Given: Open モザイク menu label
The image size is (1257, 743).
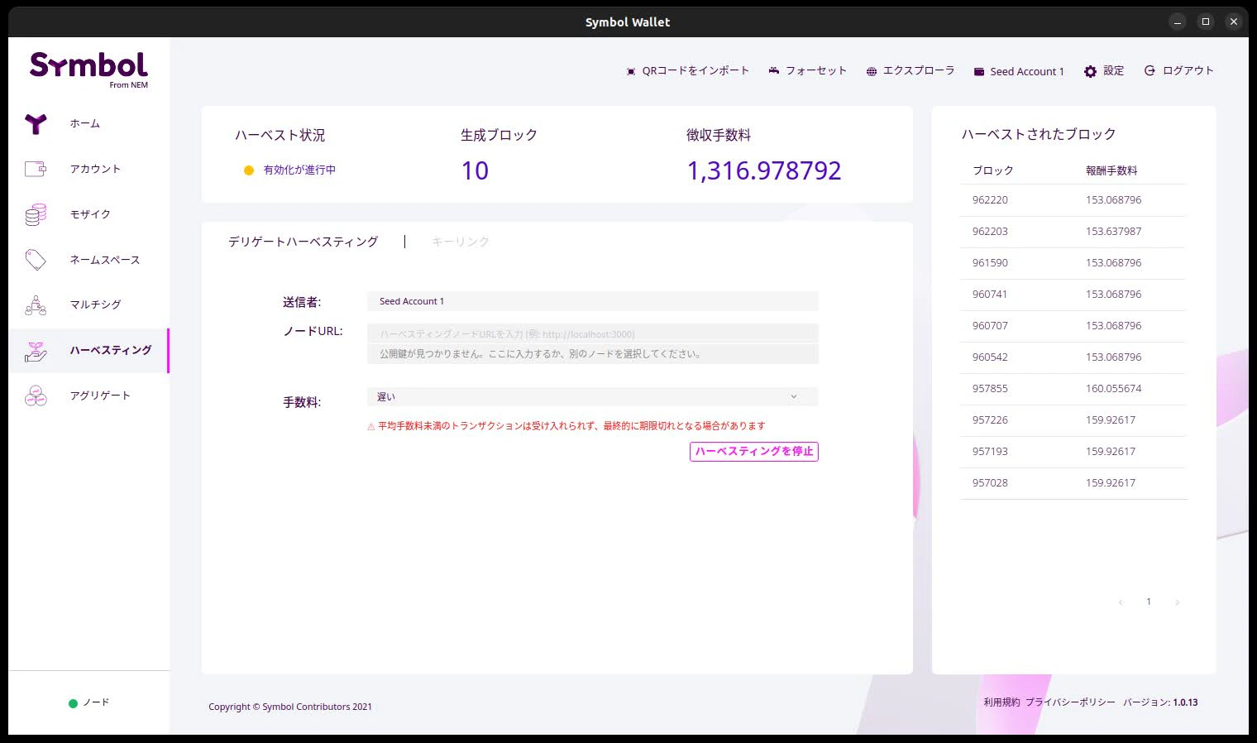Looking at the screenshot, I should pyautogui.click(x=90, y=214).
